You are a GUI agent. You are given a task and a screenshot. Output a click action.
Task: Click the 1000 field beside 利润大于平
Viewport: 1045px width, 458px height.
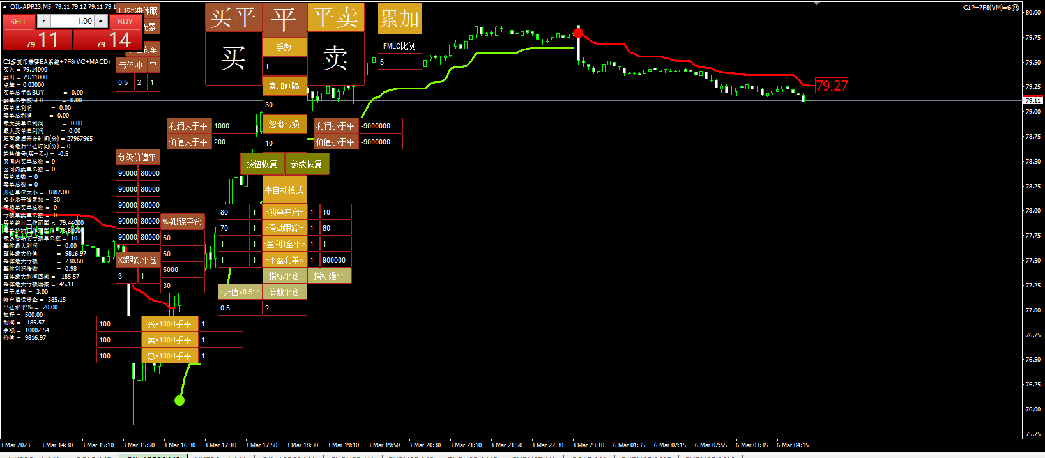[234, 126]
